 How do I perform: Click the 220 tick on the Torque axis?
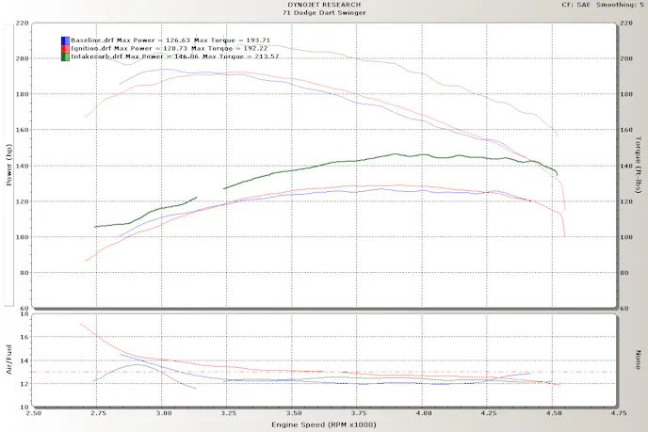[x=626, y=23]
